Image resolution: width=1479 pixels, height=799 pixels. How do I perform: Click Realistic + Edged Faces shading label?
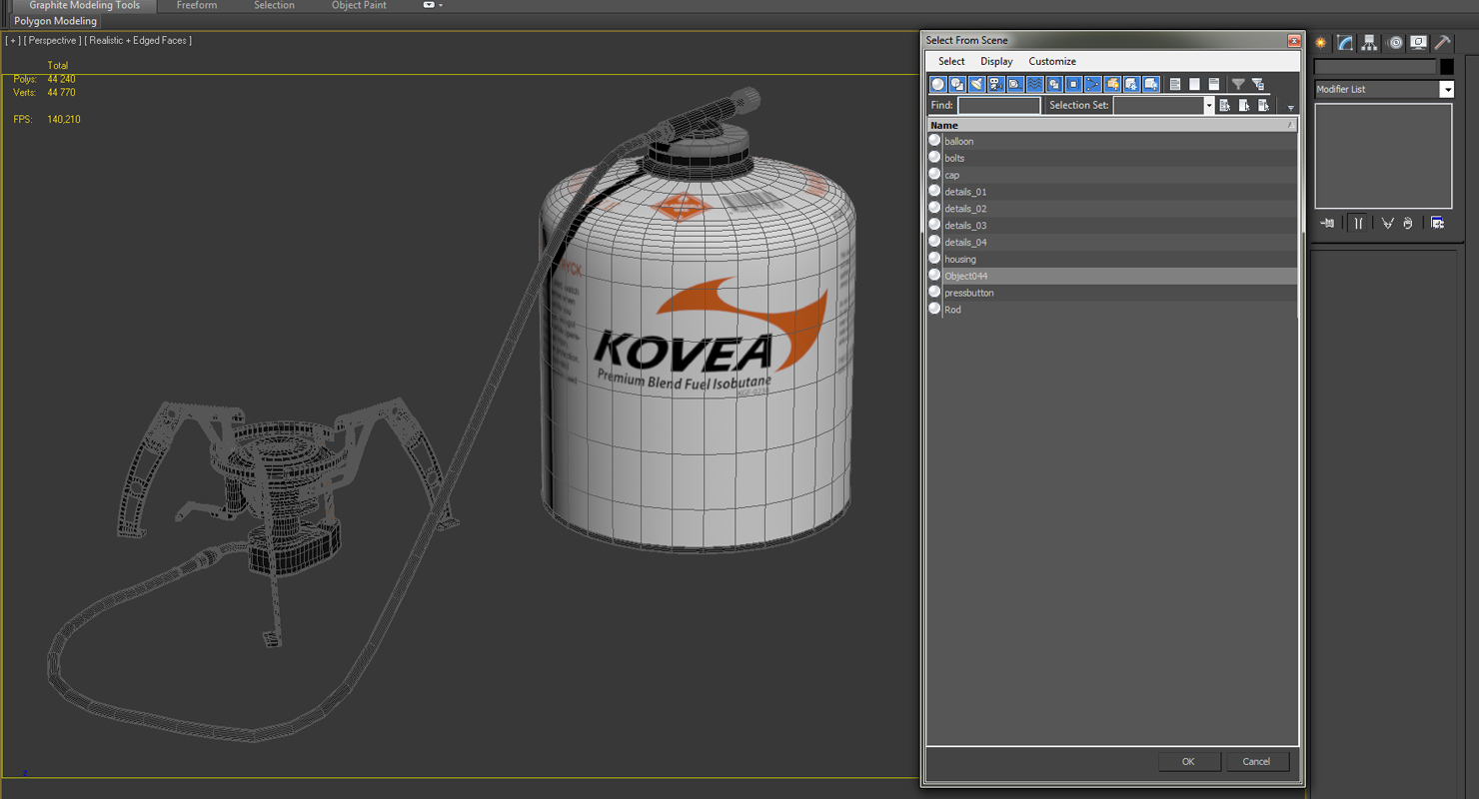tap(138, 40)
